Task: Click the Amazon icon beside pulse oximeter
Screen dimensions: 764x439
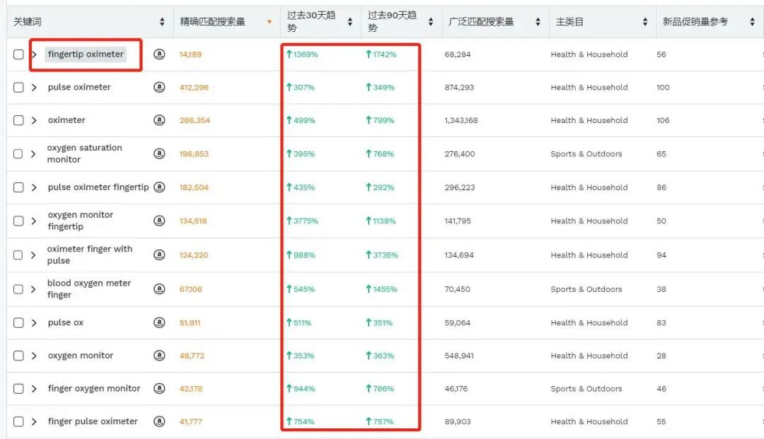Action: coord(159,87)
